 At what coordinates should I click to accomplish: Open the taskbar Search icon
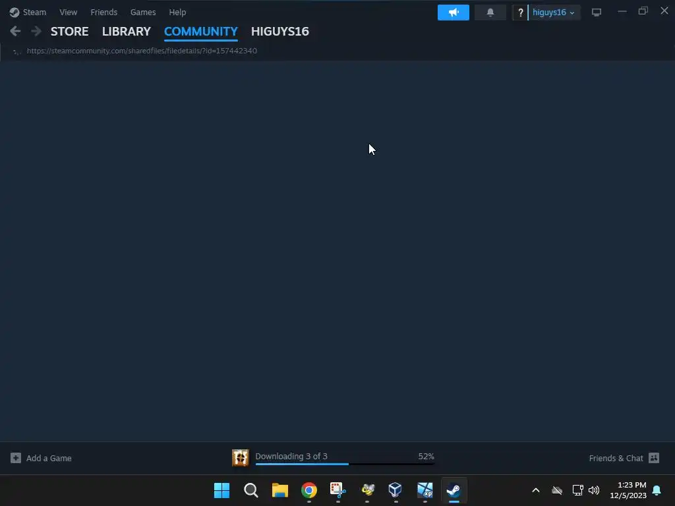pos(250,490)
